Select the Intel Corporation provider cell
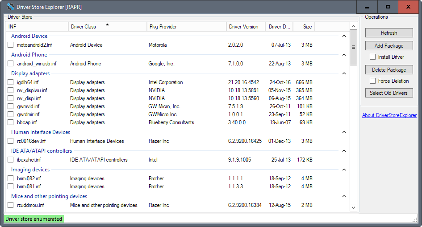The width and height of the screenshot is (422, 227). (x=166, y=82)
